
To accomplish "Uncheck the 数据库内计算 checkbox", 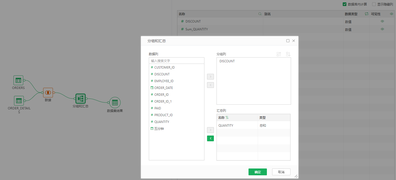I will 345,4.
